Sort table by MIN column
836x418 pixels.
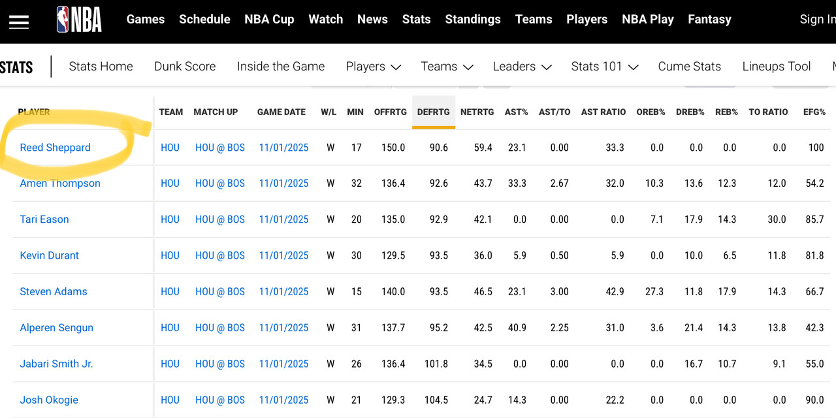coord(355,112)
